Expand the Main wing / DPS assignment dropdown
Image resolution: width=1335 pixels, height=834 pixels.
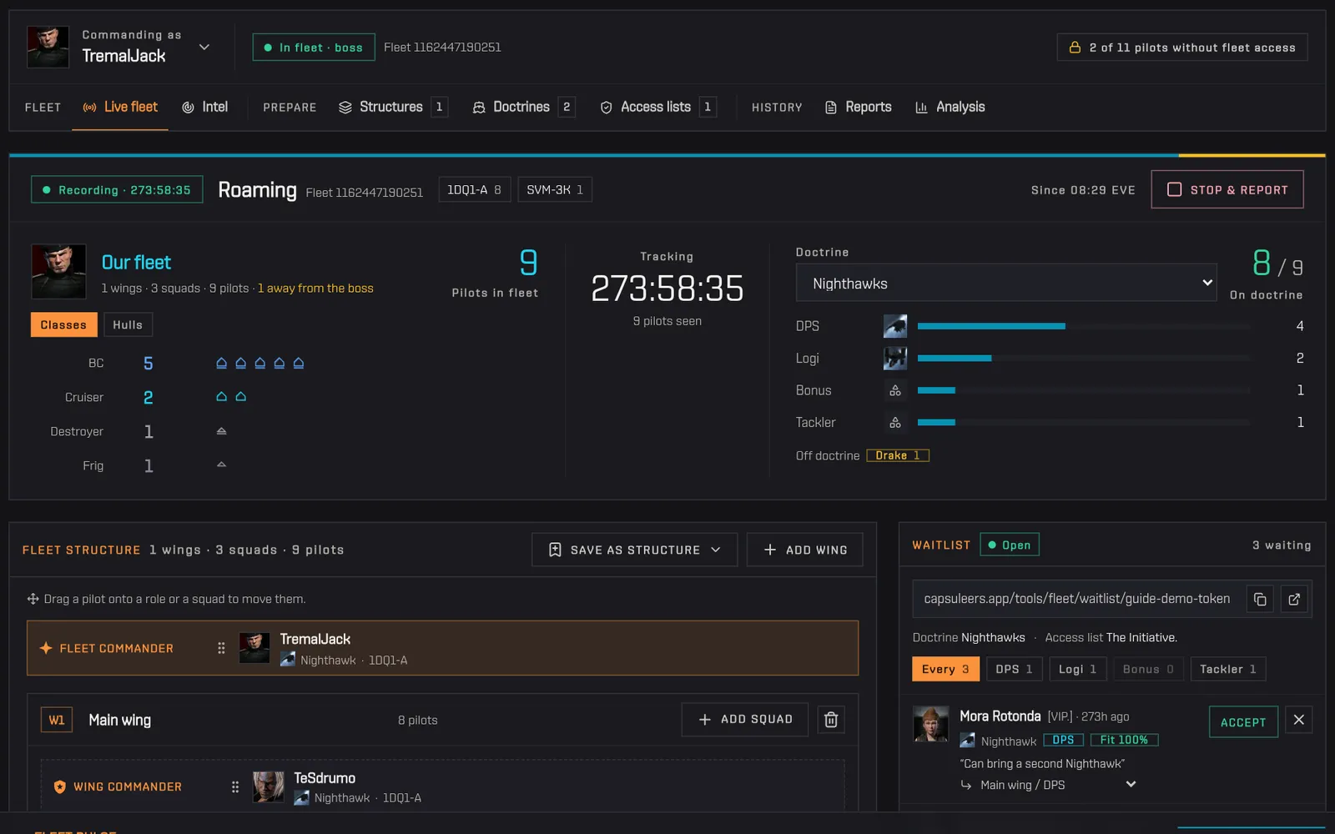(x=1048, y=785)
